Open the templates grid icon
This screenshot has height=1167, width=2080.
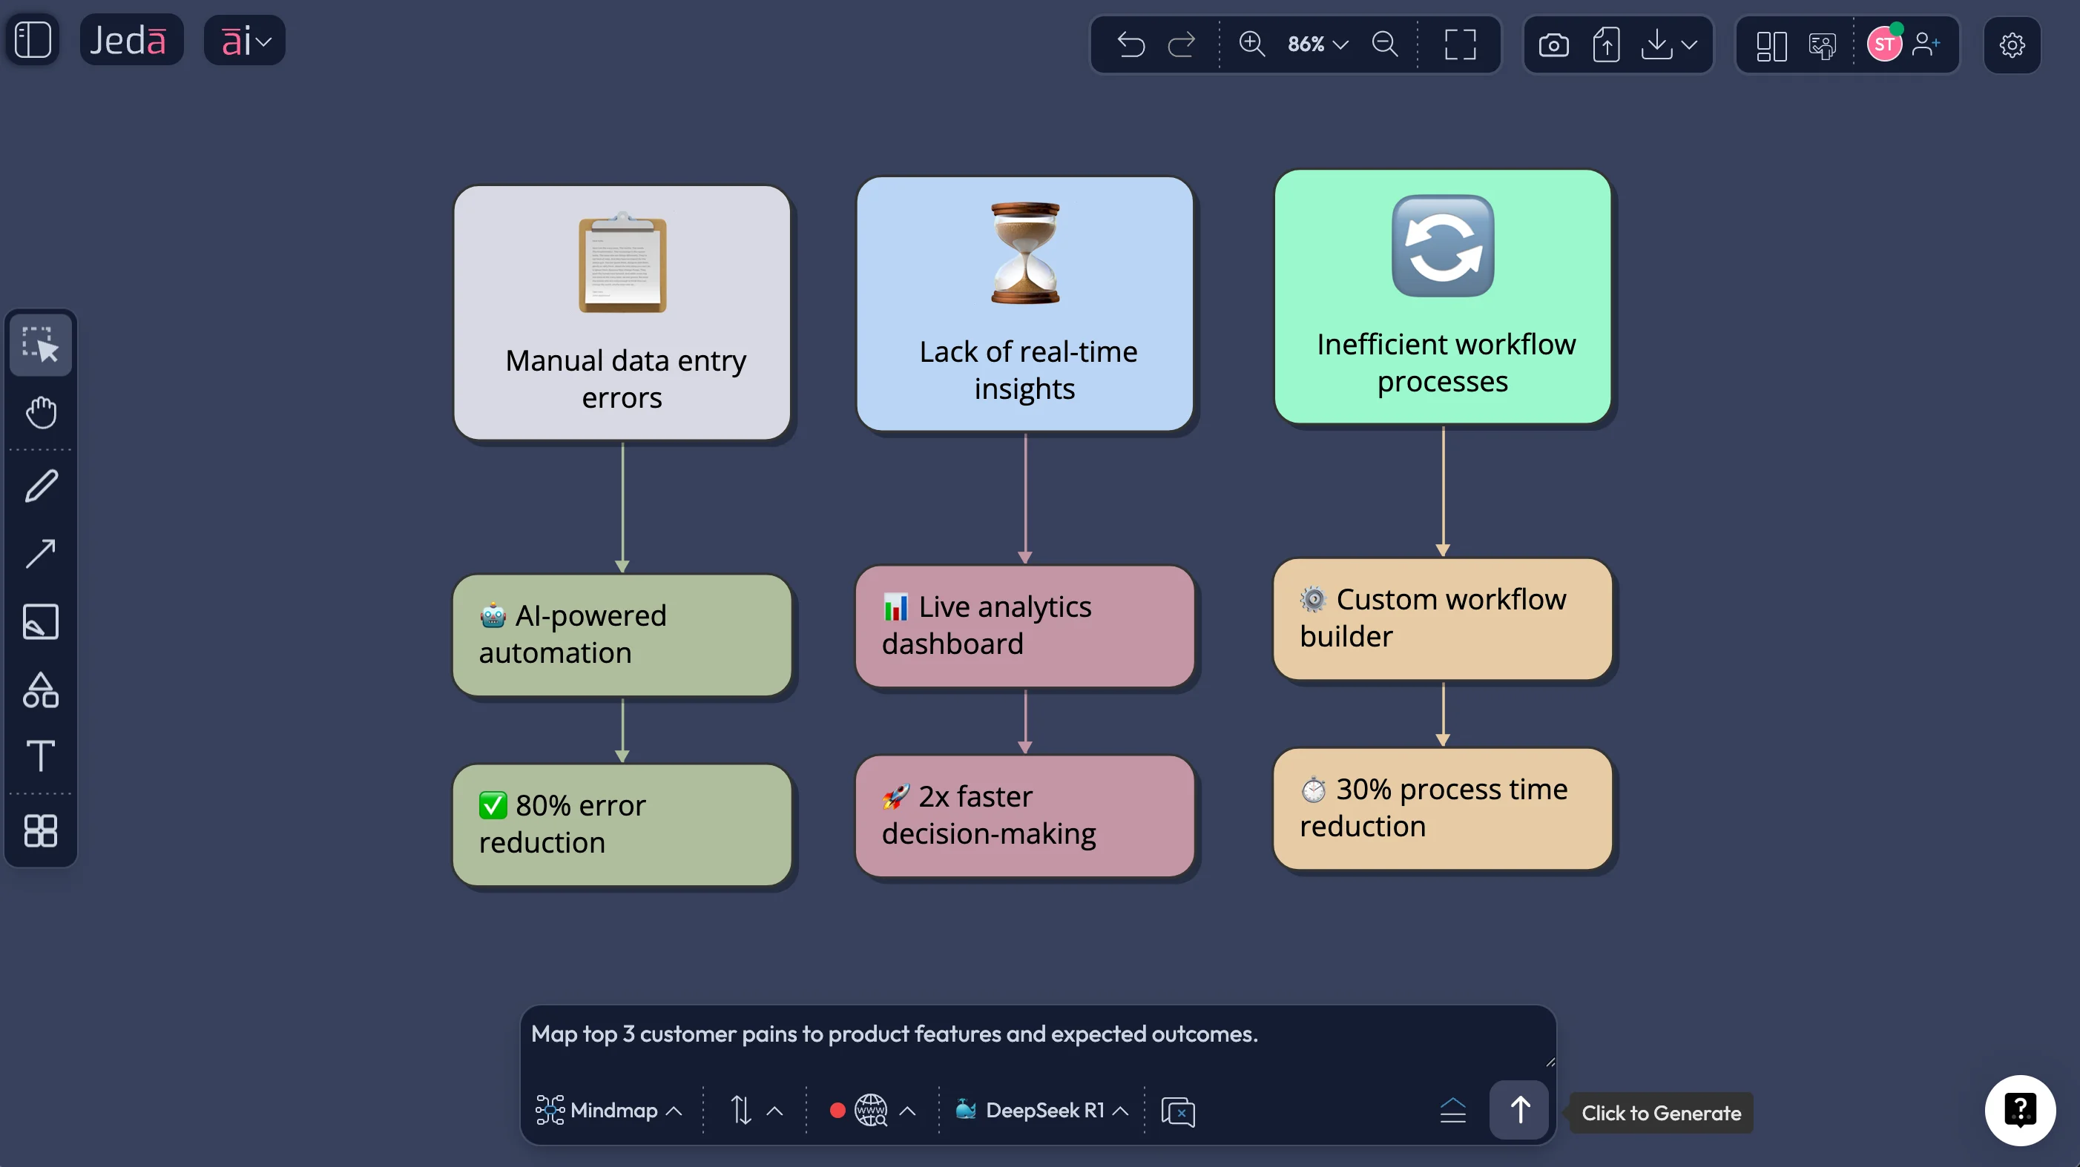coord(40,830)
